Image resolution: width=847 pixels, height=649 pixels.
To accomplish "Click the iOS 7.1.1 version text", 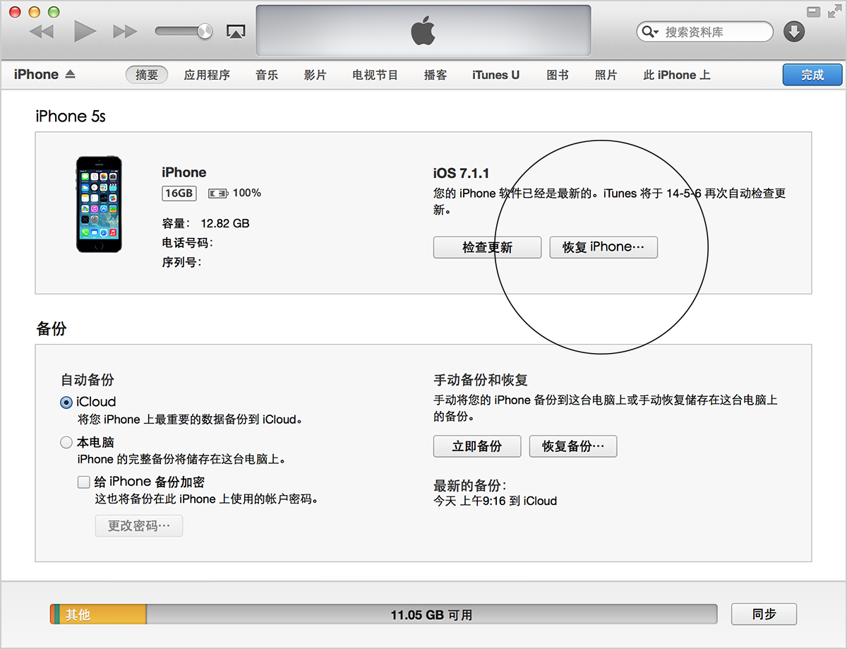I will point(461,173).
